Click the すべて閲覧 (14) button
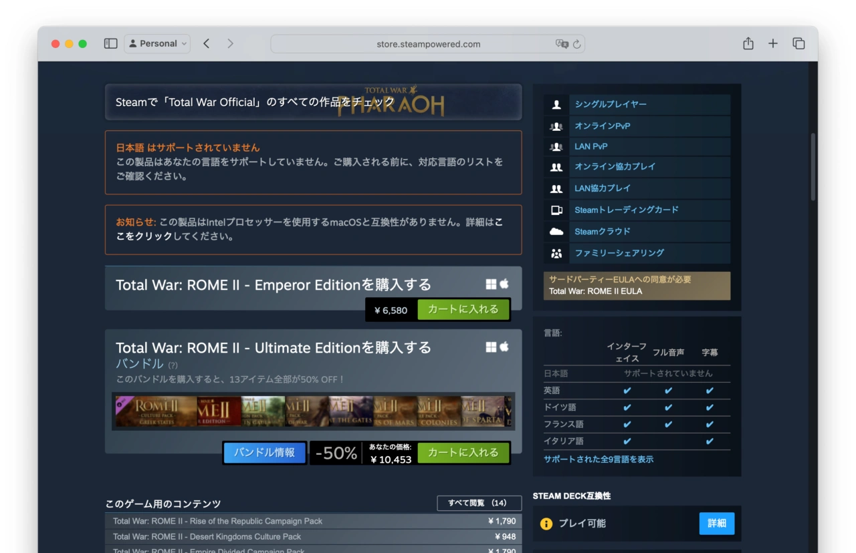Screen dimensions: 856x553 click(x=479, y=503)
